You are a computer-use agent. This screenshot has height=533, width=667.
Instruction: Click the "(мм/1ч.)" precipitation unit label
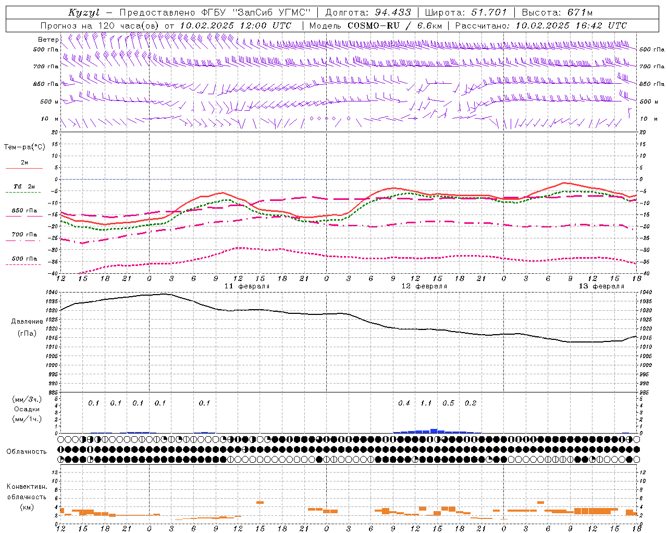(27, 419)
